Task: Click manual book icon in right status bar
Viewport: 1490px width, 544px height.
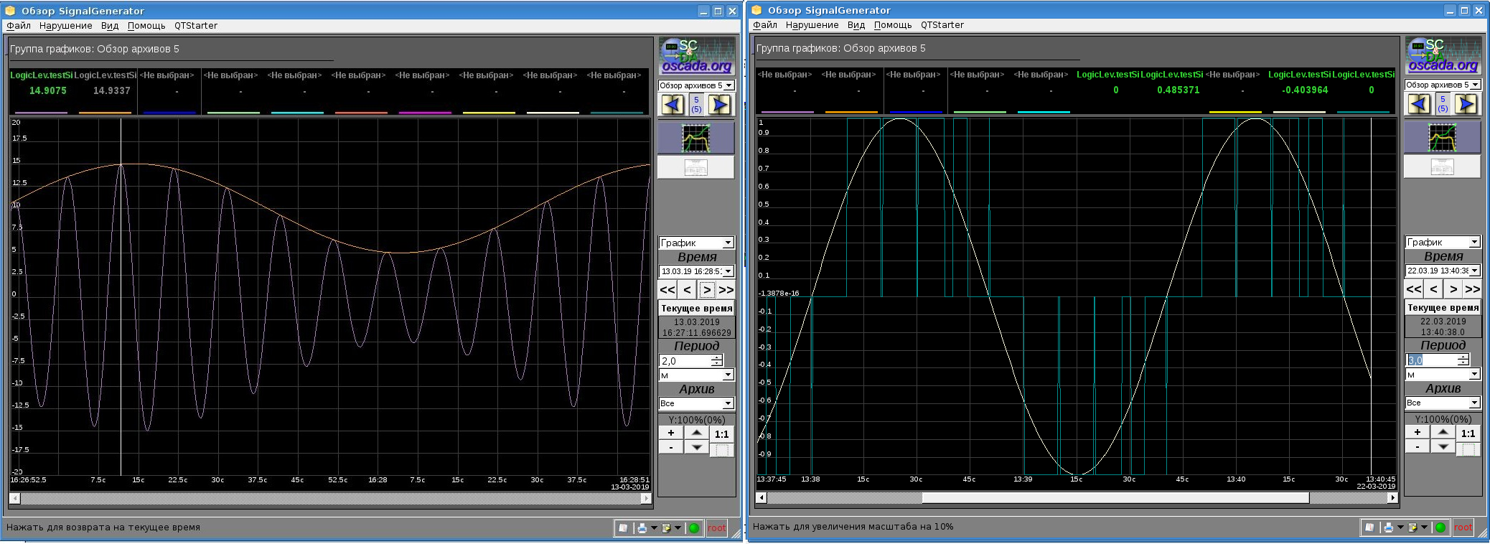Action: (x=1369, y=527)
